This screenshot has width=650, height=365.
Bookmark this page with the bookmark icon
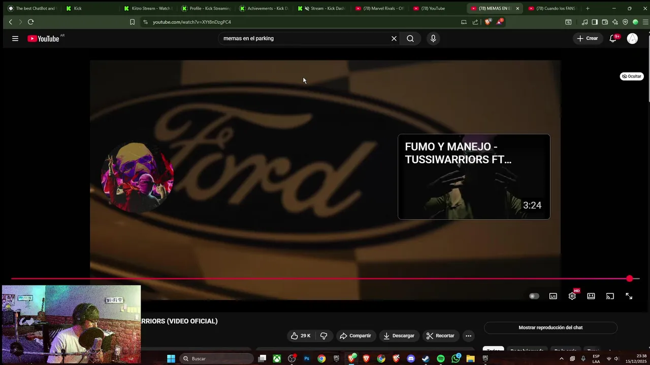coord(132,22)
